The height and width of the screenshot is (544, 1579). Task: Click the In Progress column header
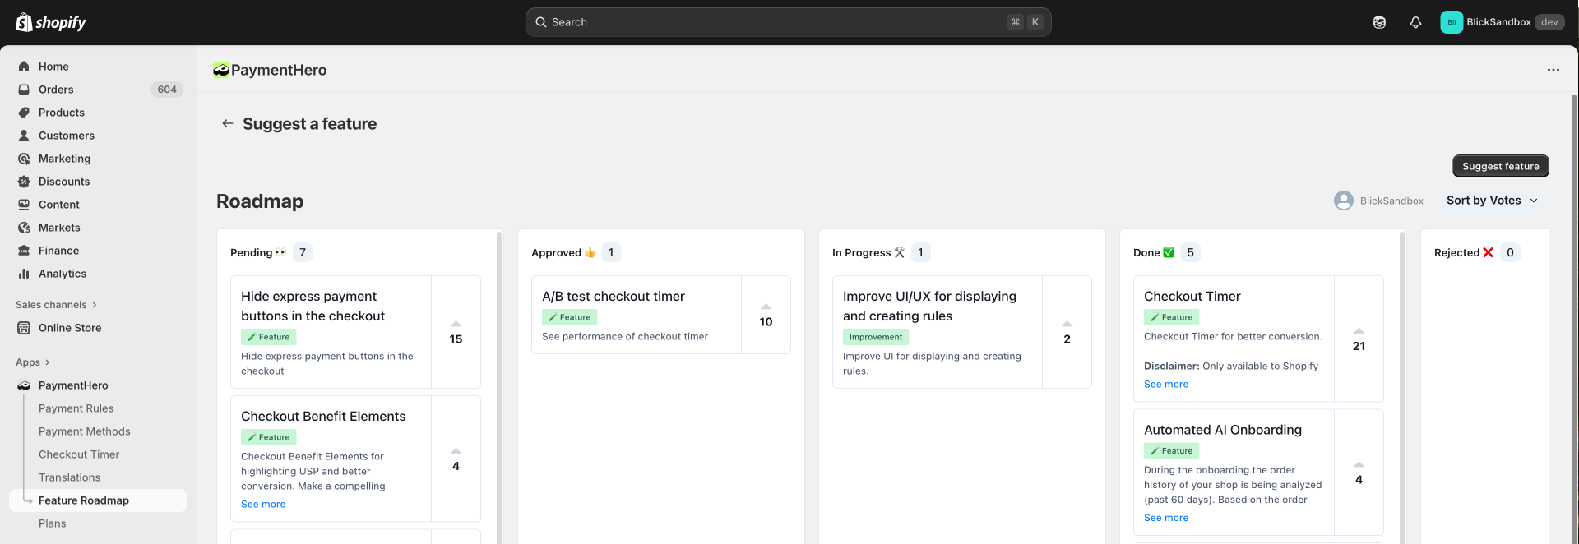point(868,253)
